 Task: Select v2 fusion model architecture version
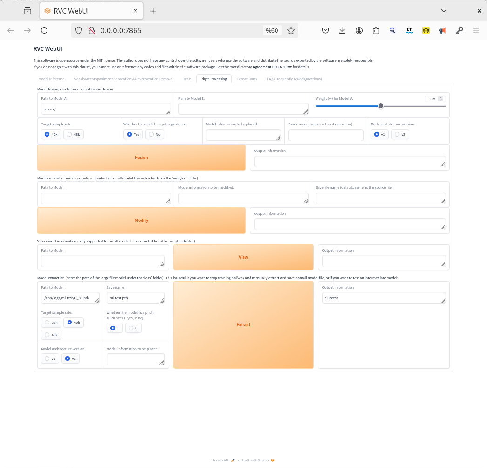click(x=400, y=134)
